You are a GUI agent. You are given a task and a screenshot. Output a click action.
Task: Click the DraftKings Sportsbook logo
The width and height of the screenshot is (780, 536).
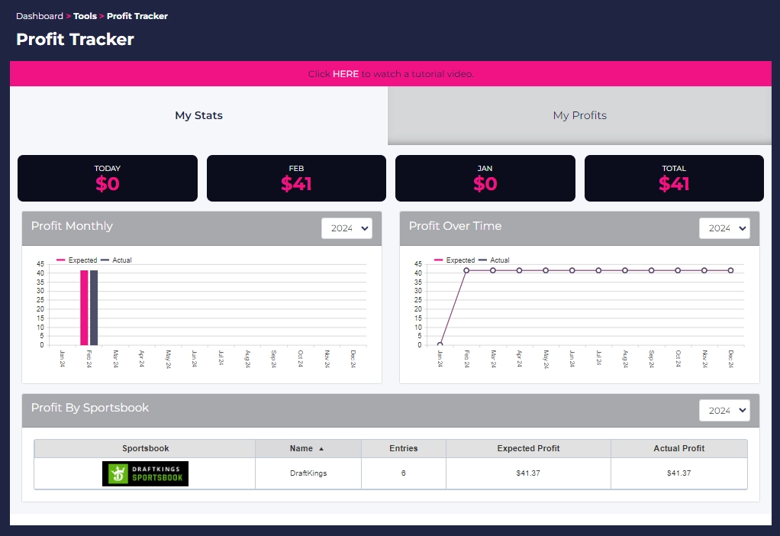pos(144,473)
